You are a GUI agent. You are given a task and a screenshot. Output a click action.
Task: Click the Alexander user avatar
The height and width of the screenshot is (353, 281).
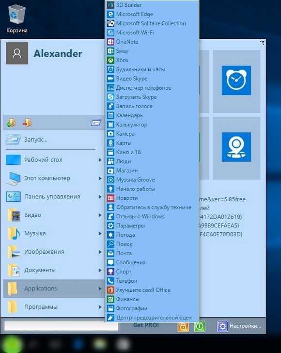(17, 53)
